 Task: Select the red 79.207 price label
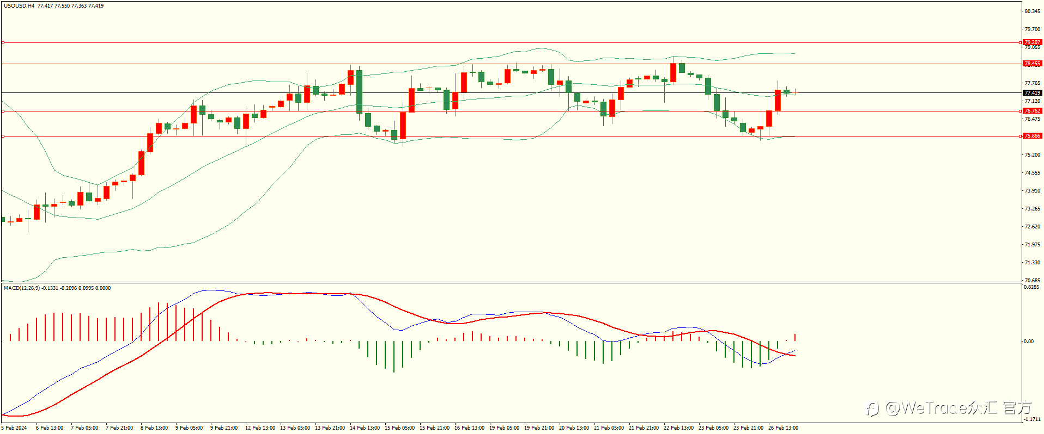pos(1032,42)
